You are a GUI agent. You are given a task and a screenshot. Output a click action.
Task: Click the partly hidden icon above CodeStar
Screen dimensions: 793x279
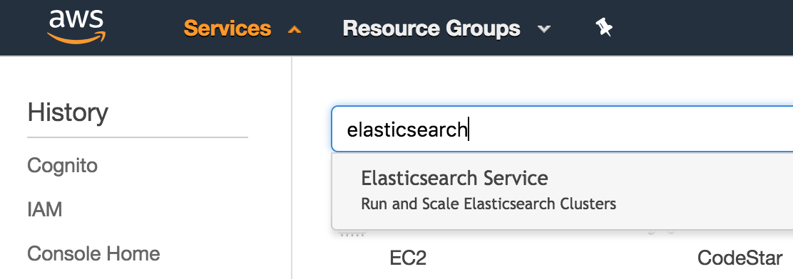click(661, 232)
